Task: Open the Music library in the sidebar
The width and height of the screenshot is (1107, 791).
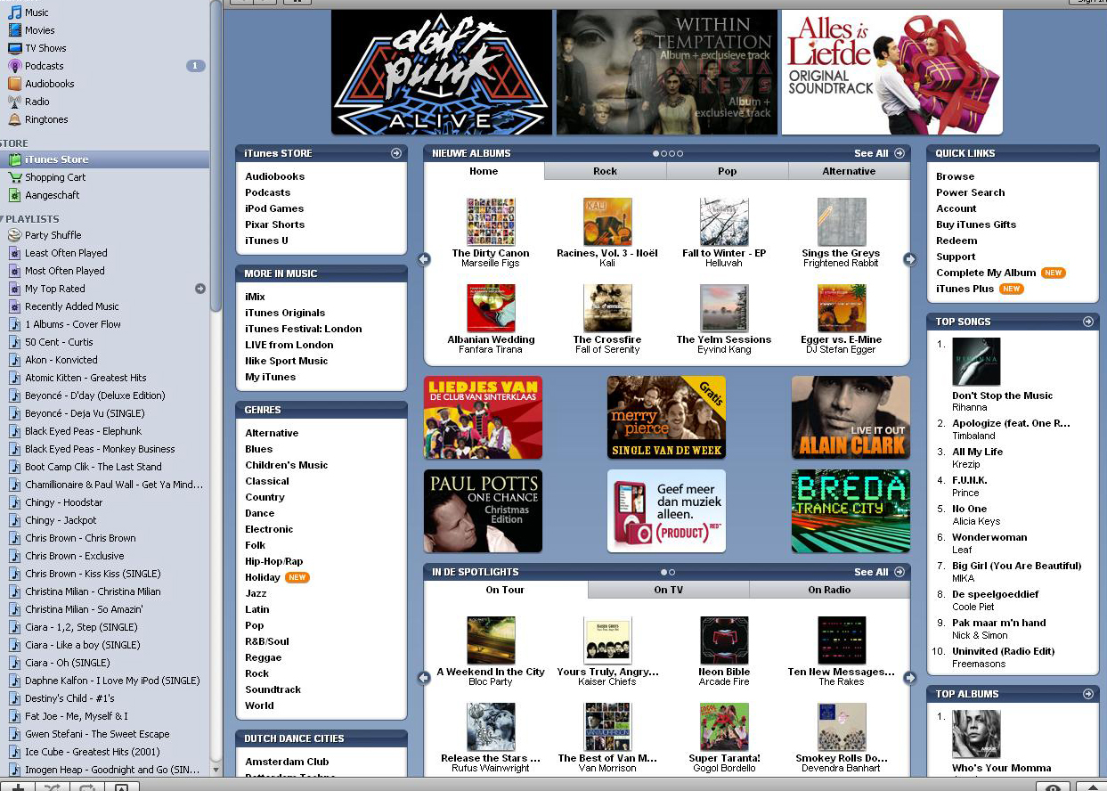Action: point(37,12)
